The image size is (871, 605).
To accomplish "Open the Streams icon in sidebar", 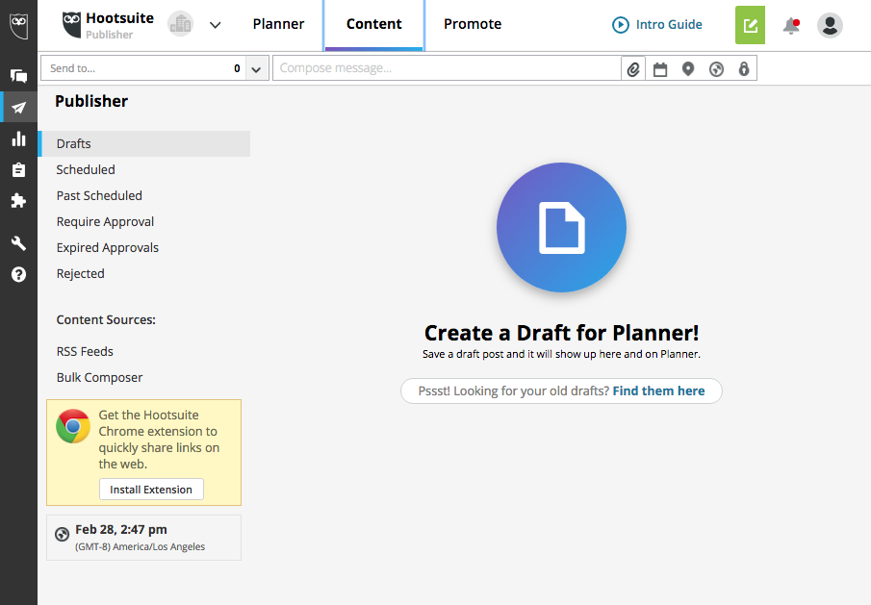I will point(19,75).
